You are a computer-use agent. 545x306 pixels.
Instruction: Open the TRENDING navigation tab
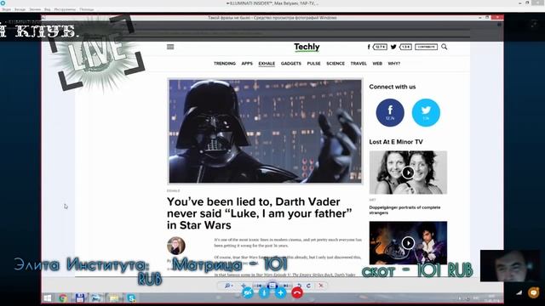(x=225, y=64)
